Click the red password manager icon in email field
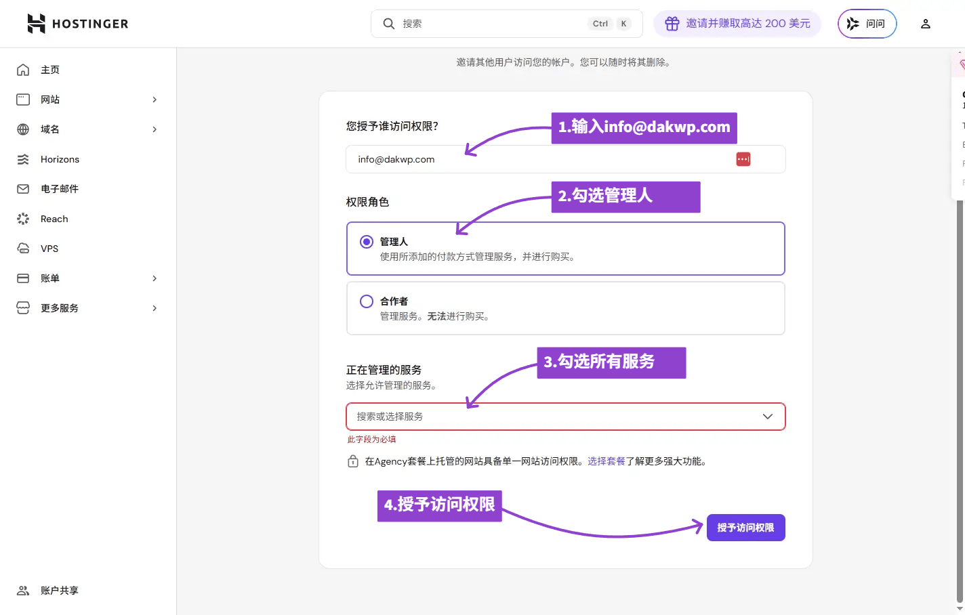 point(743,159)
